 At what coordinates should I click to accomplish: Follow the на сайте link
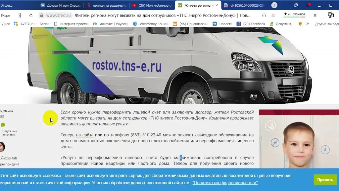85,135
